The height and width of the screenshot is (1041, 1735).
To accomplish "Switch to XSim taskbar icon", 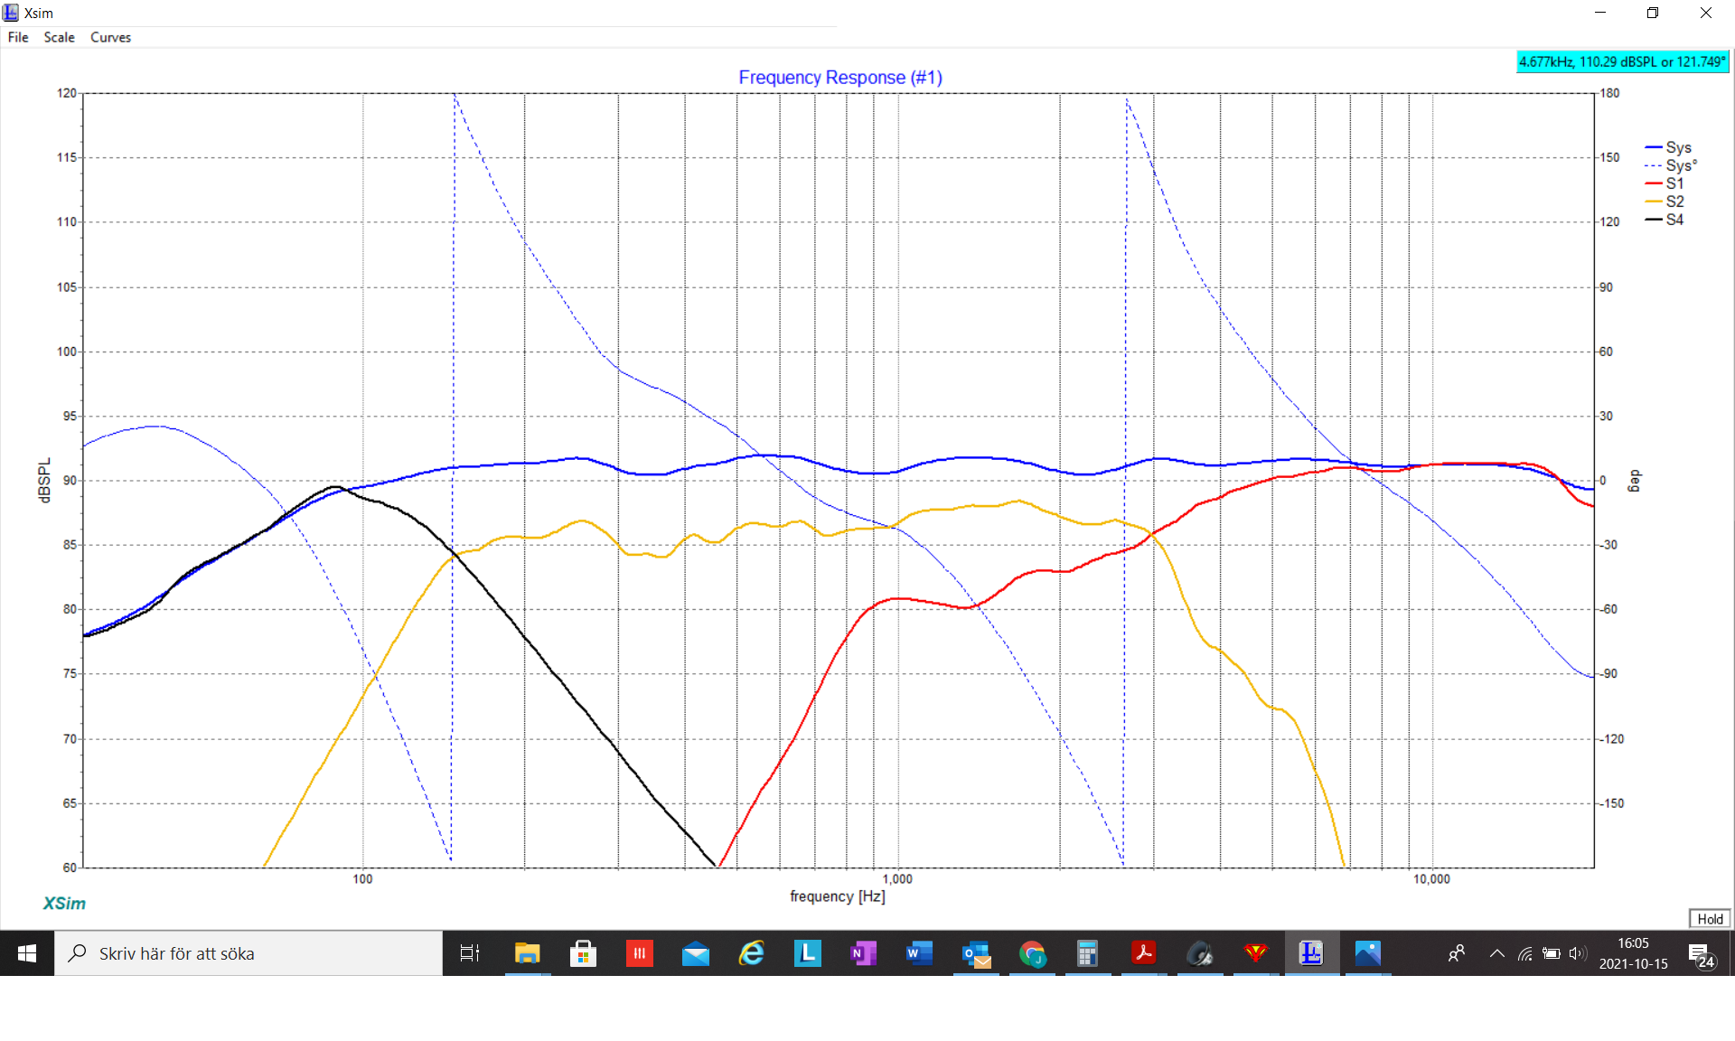I will point(1311,953).
